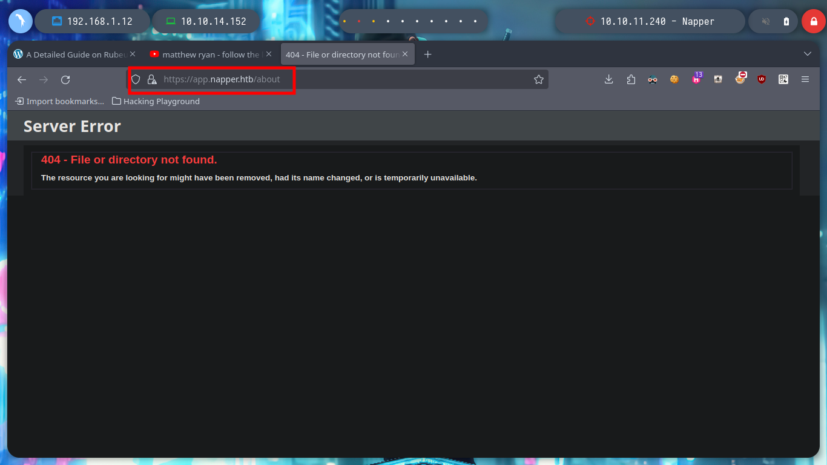Go back to previous page
Screen dimensions: 827x465
22,79
